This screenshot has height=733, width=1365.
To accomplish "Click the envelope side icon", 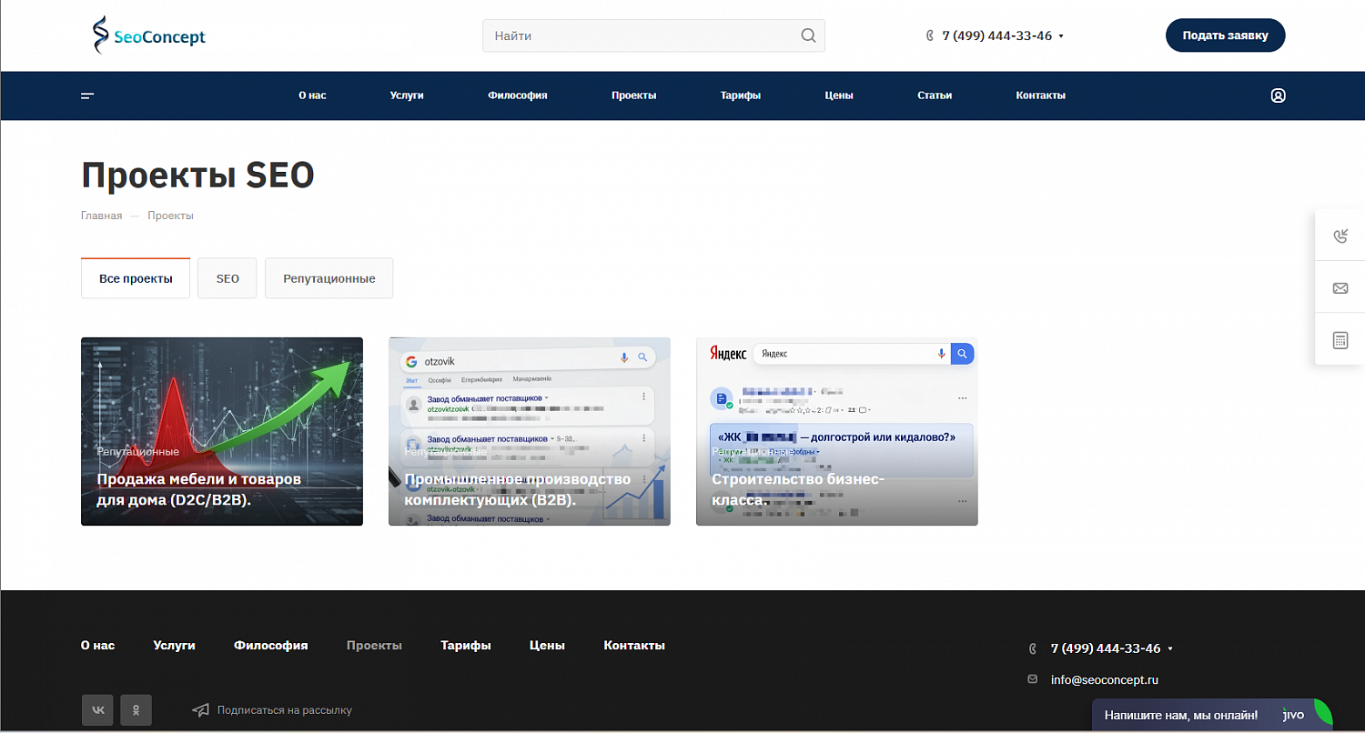I will pos(1340,288).
